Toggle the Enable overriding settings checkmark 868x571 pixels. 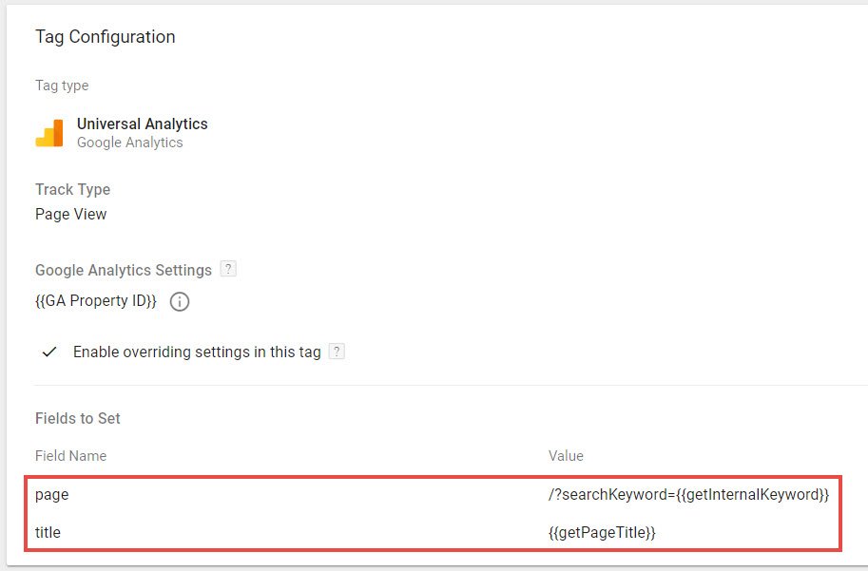coord(49,352)
